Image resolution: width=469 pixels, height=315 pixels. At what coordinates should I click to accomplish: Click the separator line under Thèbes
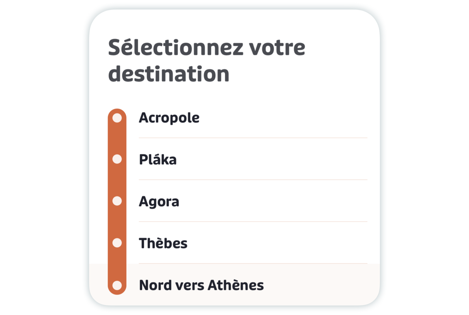pos(253,263)
